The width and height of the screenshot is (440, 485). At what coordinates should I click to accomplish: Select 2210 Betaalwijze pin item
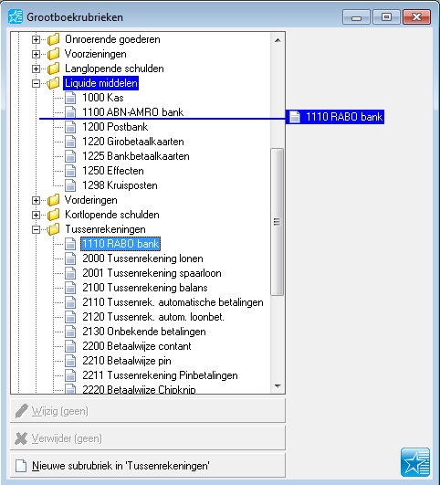pos(127,361)
